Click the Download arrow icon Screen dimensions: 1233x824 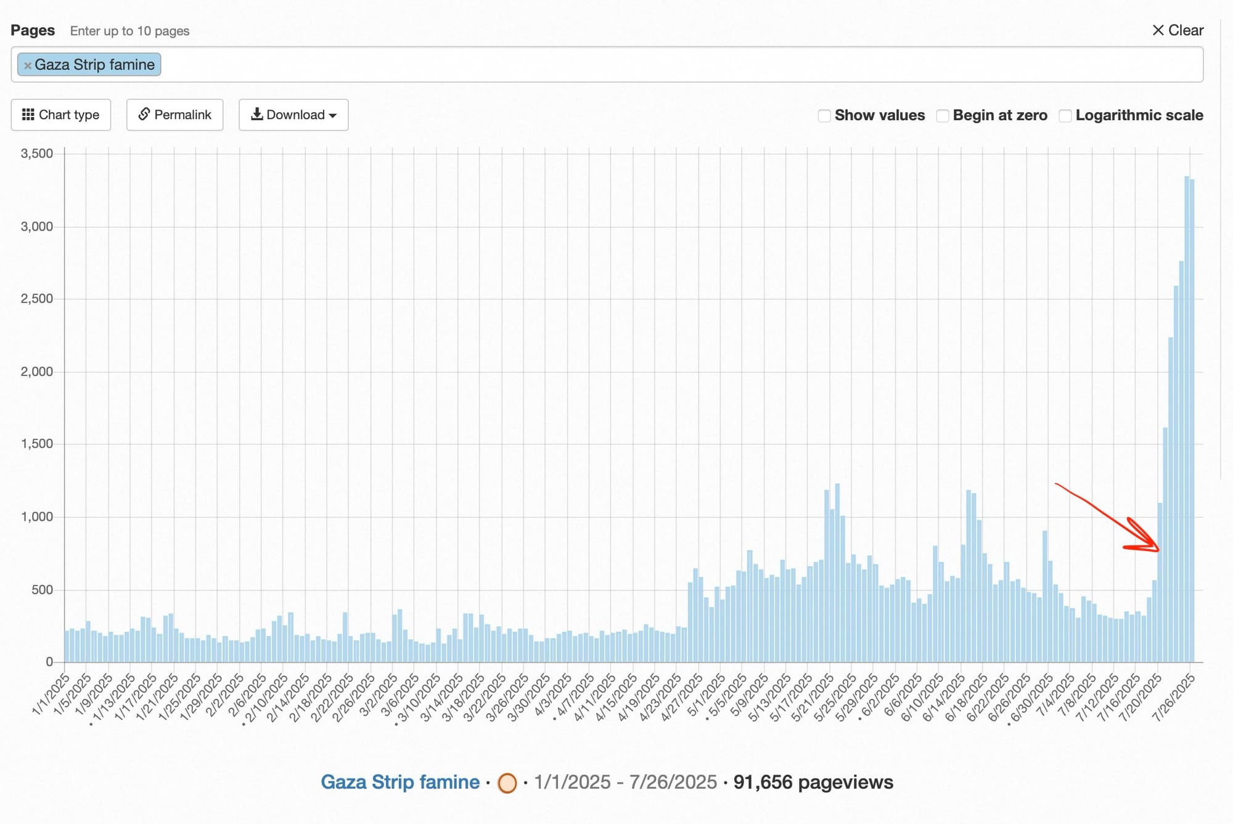click(257, 114)
